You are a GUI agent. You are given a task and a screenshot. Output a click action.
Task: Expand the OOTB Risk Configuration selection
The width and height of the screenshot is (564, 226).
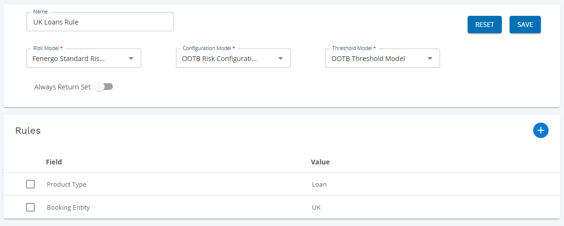(227, 59)
